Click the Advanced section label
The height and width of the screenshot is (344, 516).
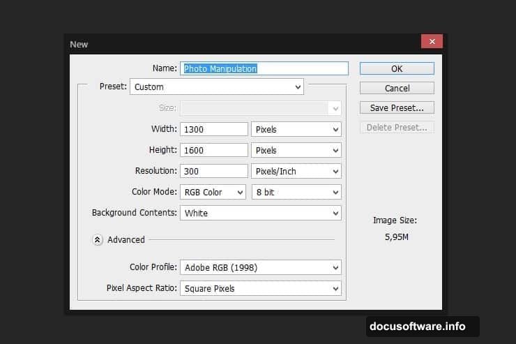pos(126,239)
